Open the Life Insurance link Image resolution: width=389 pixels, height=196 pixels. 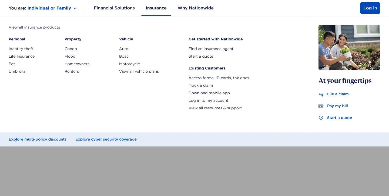point(22,56)
